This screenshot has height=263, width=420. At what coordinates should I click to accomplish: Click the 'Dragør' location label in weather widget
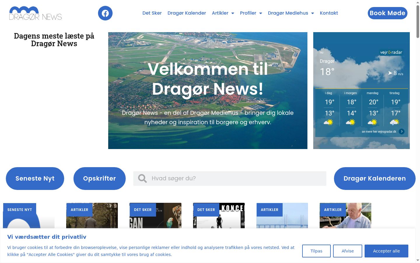click(x=327, y=61)
